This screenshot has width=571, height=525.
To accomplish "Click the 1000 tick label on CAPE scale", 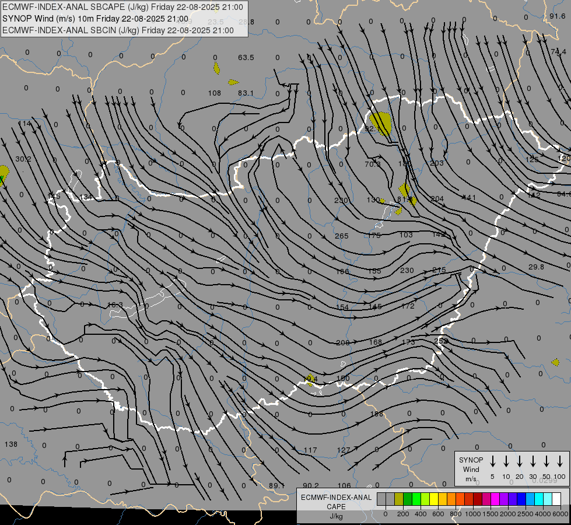I will click(473, 514).
